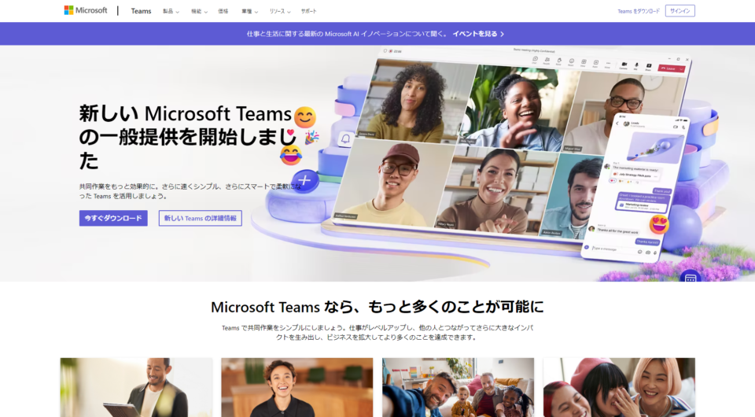Click the View icon in meeting toolbar
The height and width of the screenshot is (417, 755).
click(583, 63)
